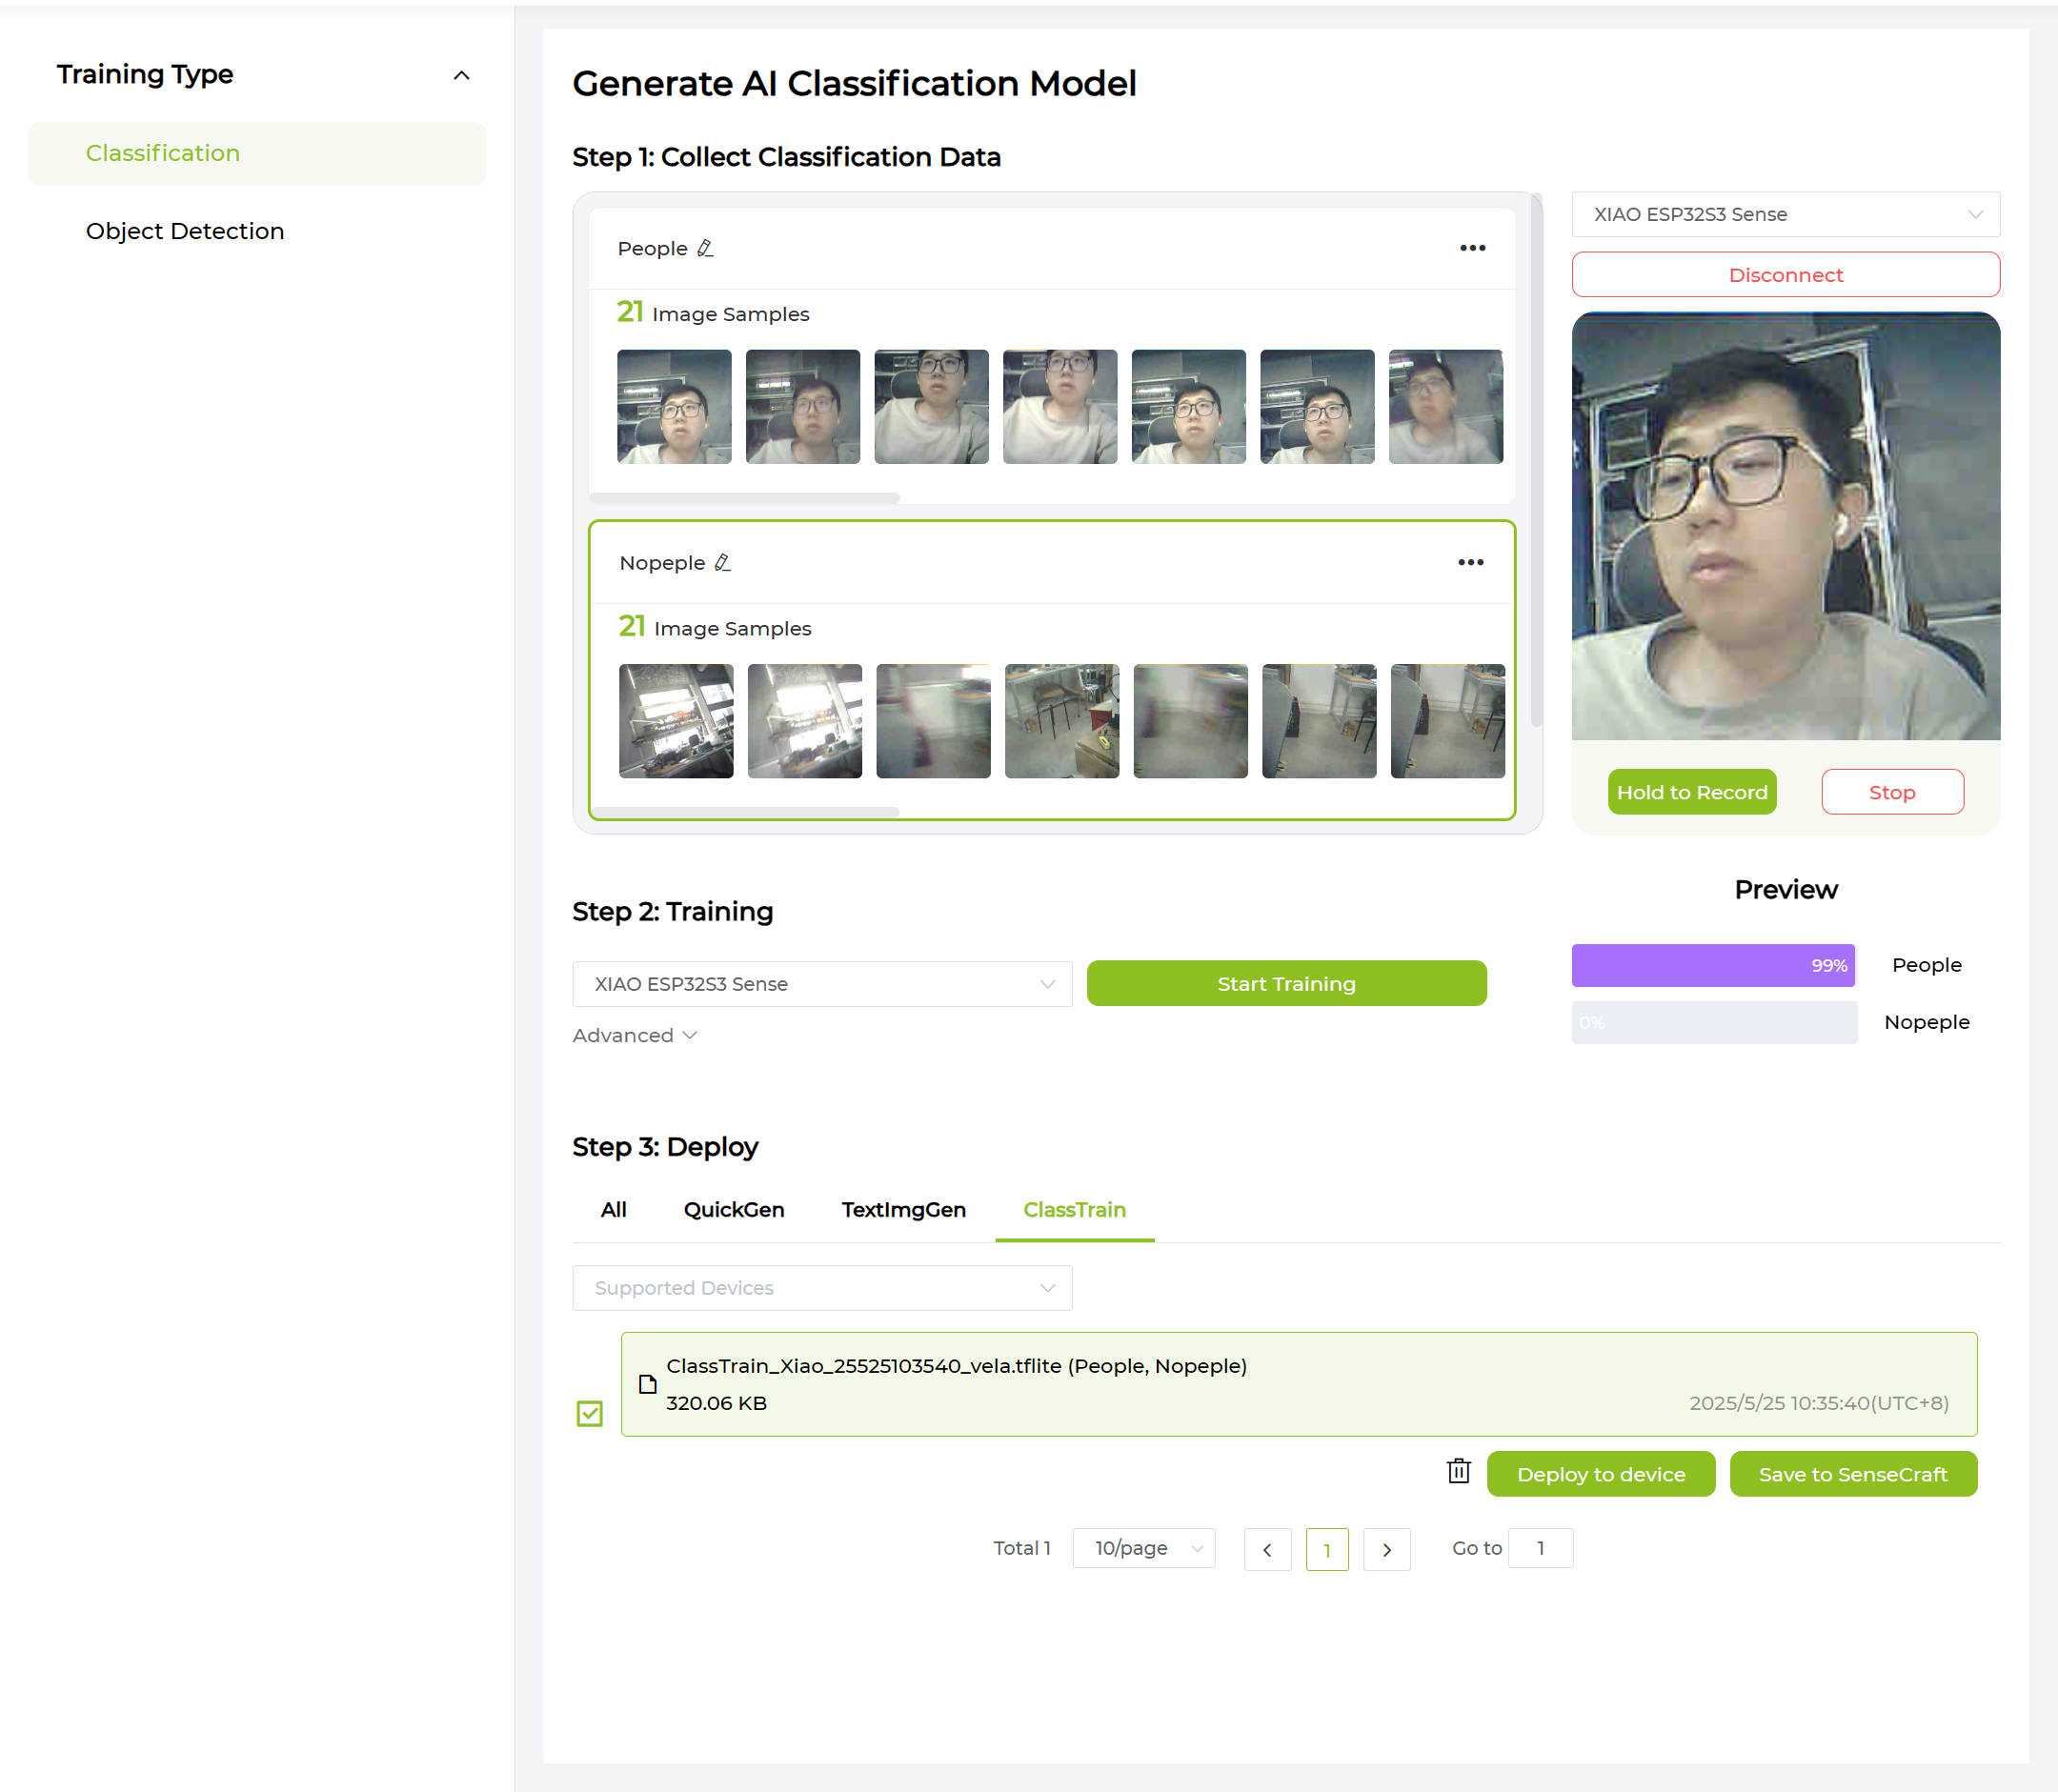Click the Hold to Record button

(1691, 792)
